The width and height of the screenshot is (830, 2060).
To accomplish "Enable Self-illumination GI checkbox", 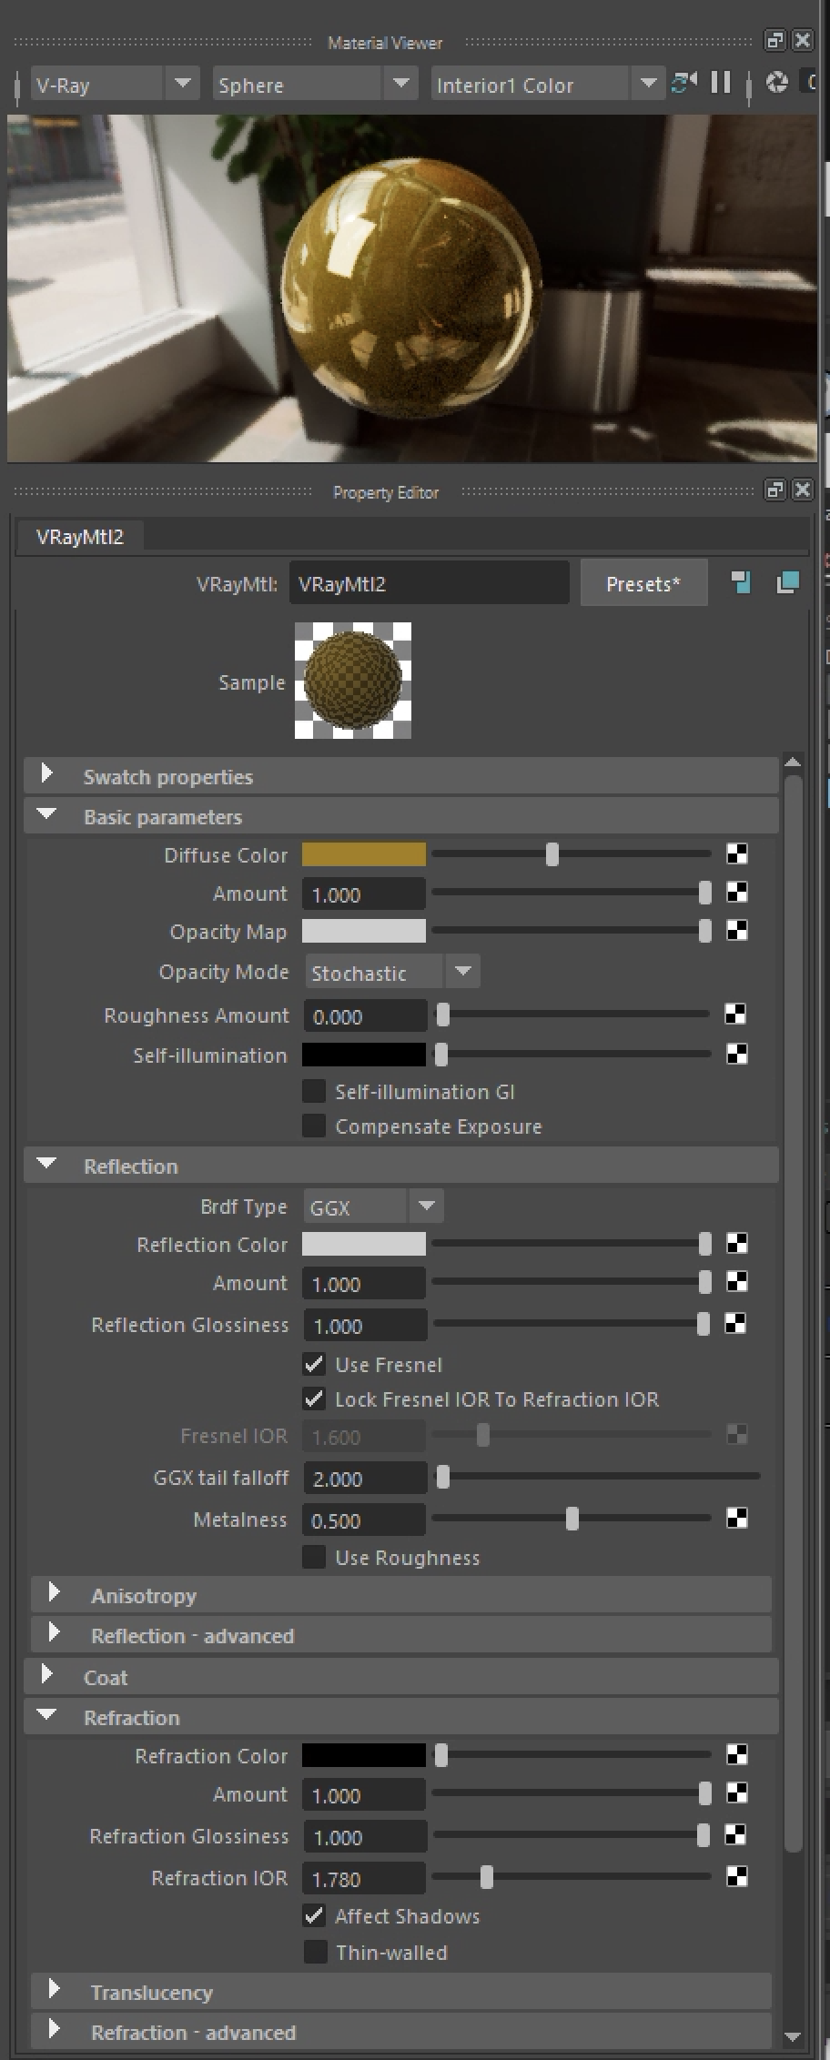I will pyautogui.click(x=314, y=1091).
